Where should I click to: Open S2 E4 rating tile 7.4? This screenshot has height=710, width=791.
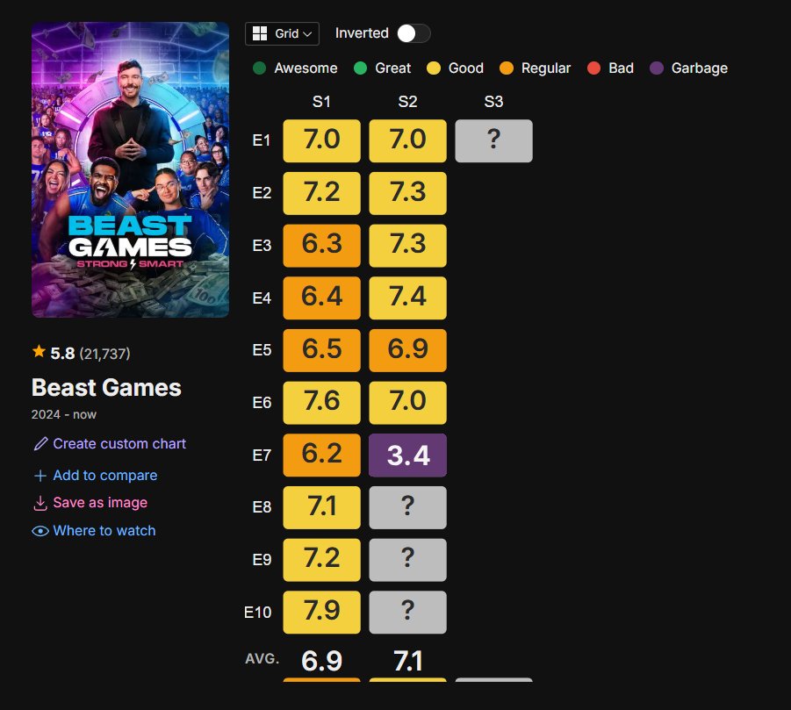coord(407,298)
